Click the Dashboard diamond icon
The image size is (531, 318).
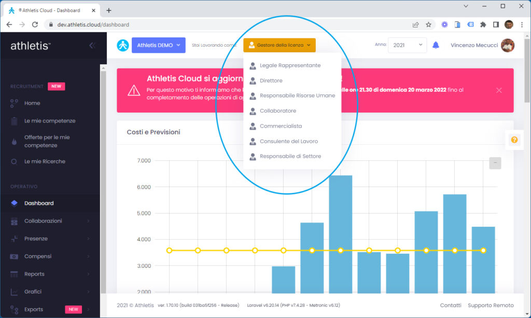point(14,203)
